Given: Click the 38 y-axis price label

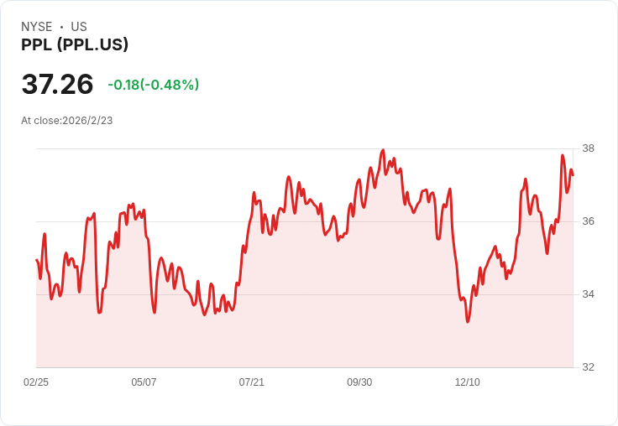Looking at the screenshot, I should [x=589, y=148].
